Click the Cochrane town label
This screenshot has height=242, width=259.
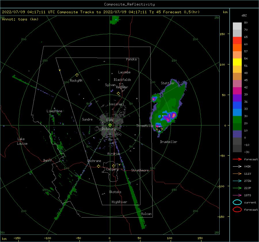click(94, 161)
